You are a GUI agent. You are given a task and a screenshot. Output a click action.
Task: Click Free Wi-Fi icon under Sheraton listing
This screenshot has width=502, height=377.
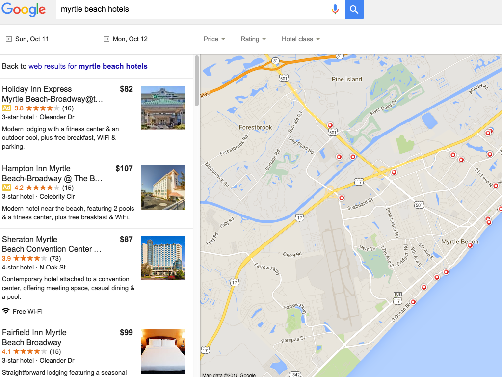[x=6, y=311]
